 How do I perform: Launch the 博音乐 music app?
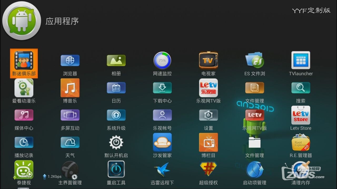(70, 91)
